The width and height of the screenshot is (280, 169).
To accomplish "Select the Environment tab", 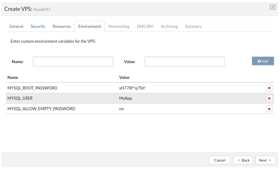I will pyautogui.click(x=90, y=26).
